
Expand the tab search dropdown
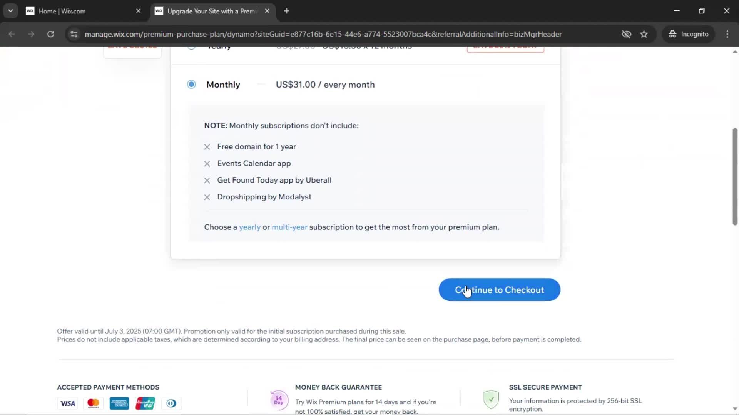click(10, 11)
